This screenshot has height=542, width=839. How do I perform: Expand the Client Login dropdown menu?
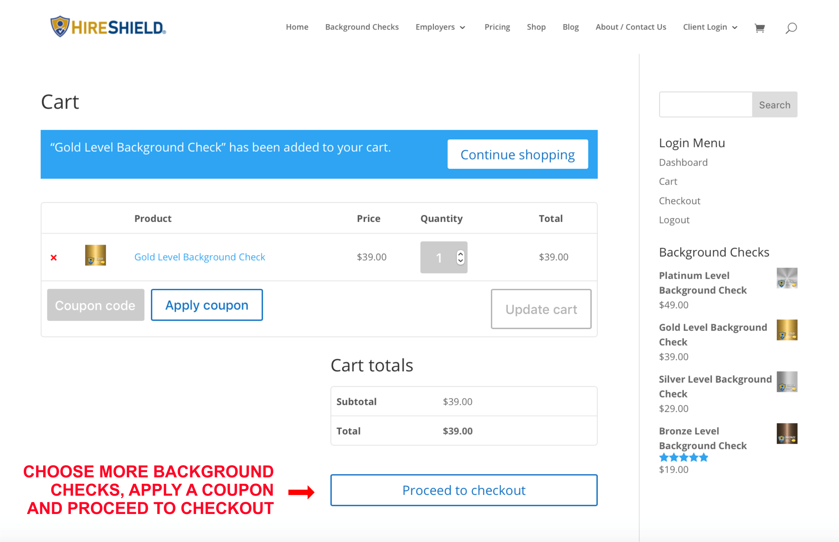[x=710, y=27]
